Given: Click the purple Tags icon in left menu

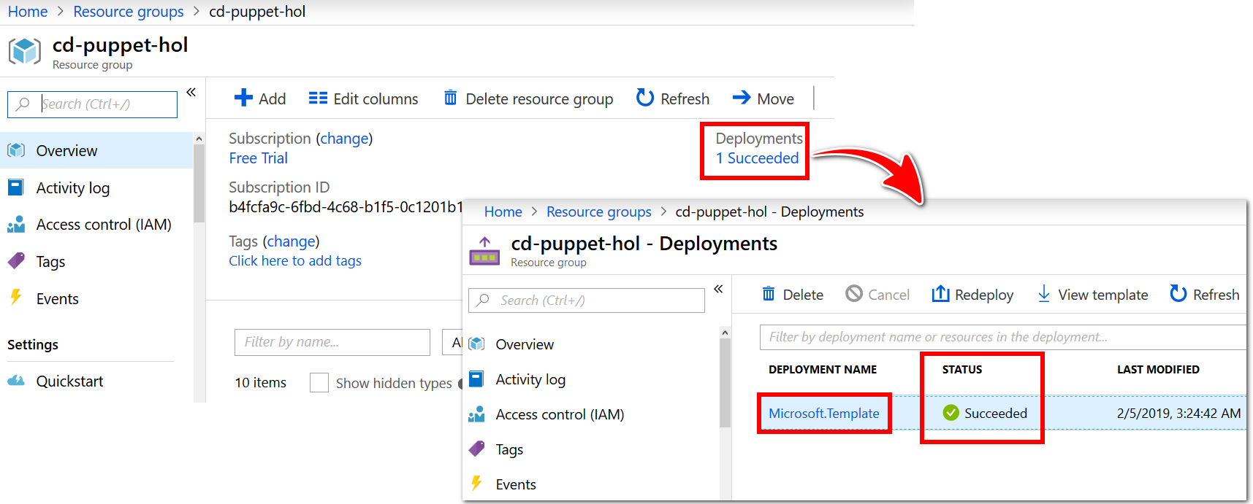Looking at the screenshot, I should (x=16, y=261).
